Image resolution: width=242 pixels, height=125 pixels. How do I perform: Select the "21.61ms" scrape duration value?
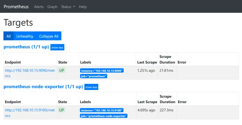166,70
